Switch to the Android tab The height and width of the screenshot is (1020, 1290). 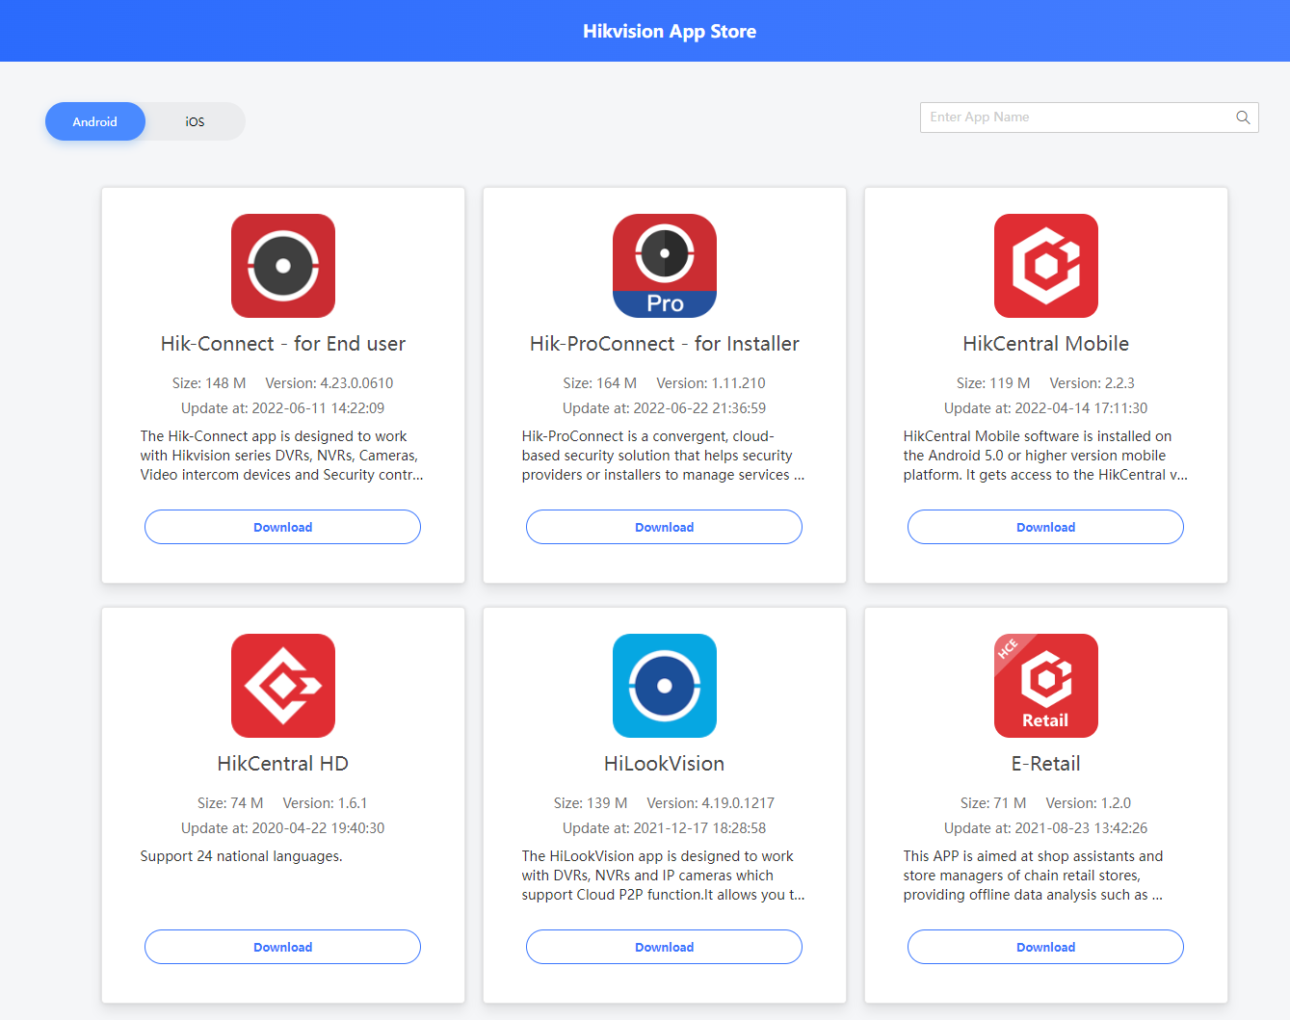coord(95,121)
